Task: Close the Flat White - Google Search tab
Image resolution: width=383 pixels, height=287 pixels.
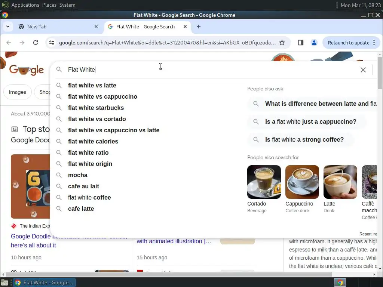Action: (185, 27)
